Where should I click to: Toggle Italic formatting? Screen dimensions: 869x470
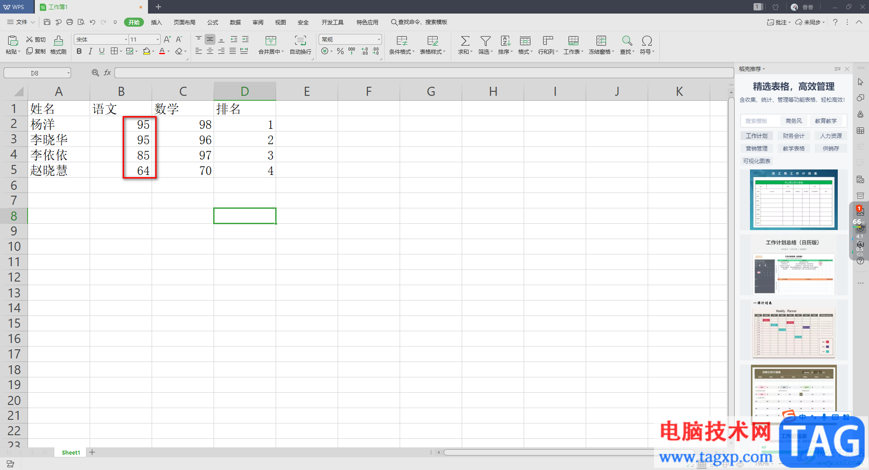[91, 52]
